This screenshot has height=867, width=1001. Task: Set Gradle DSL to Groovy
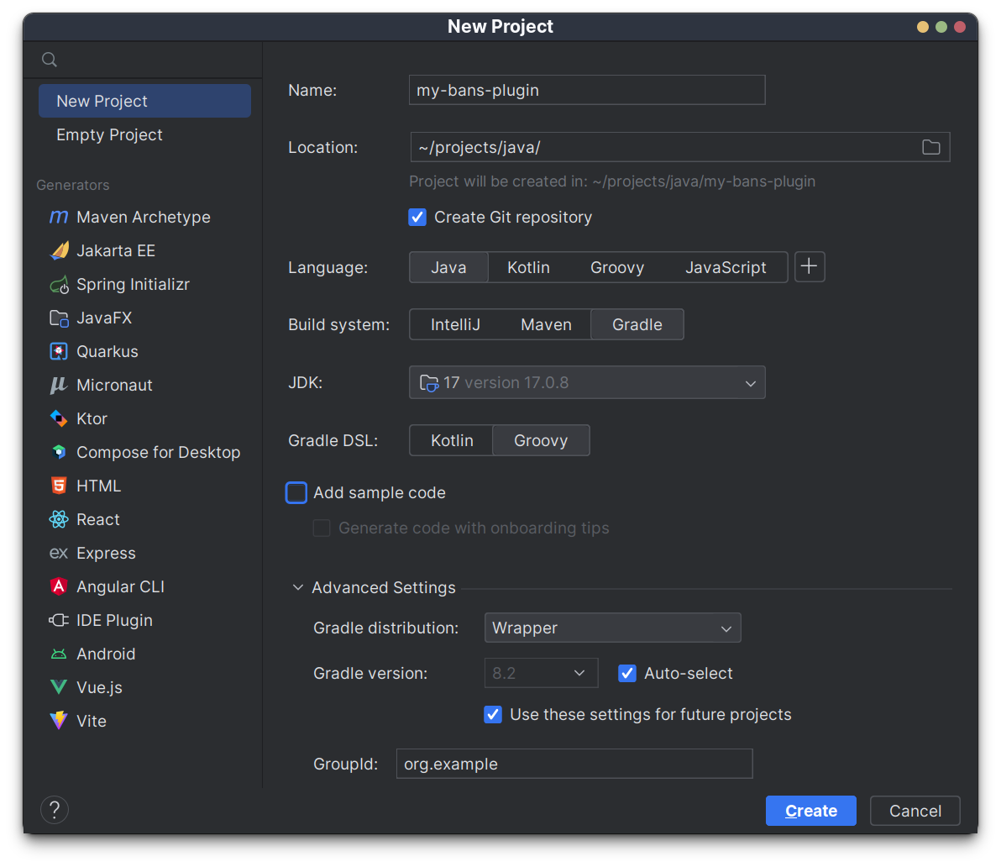click(541, 440)
